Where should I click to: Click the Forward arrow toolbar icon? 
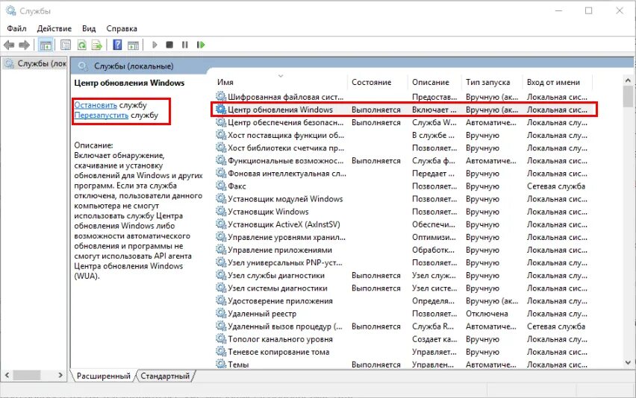(25, 45)
